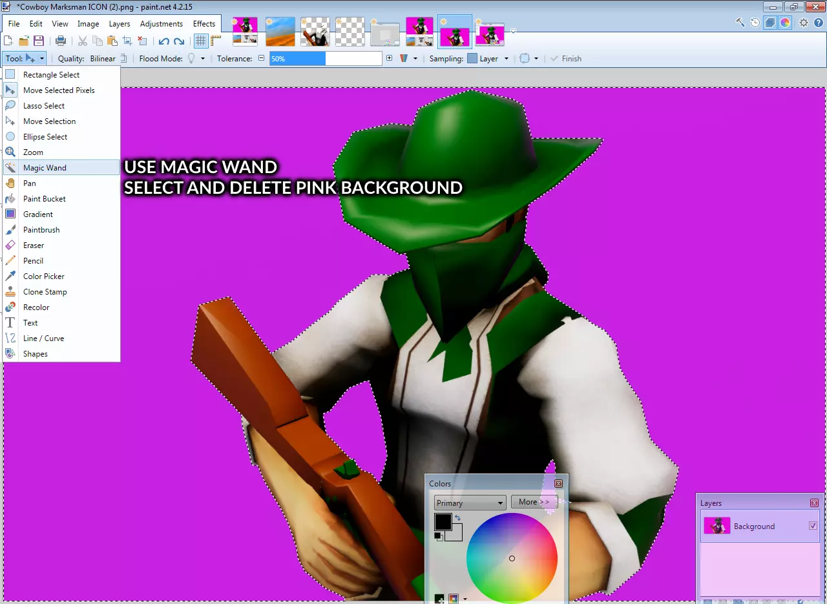827x604 pixels.
Task: Pick the Paintbrush tool
Action: pos(61,230)
